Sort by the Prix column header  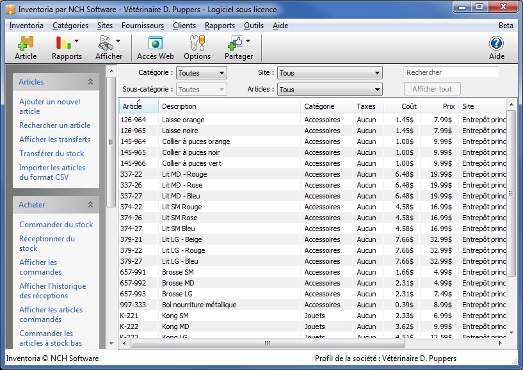pyautogui.click(x=440, y=106)
